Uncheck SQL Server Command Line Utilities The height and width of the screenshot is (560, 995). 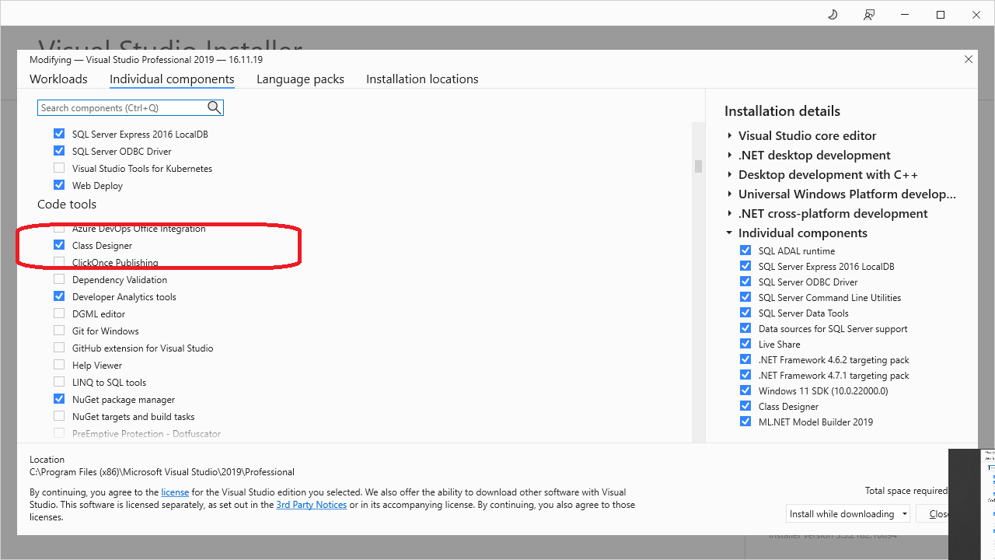pos(745,297)
